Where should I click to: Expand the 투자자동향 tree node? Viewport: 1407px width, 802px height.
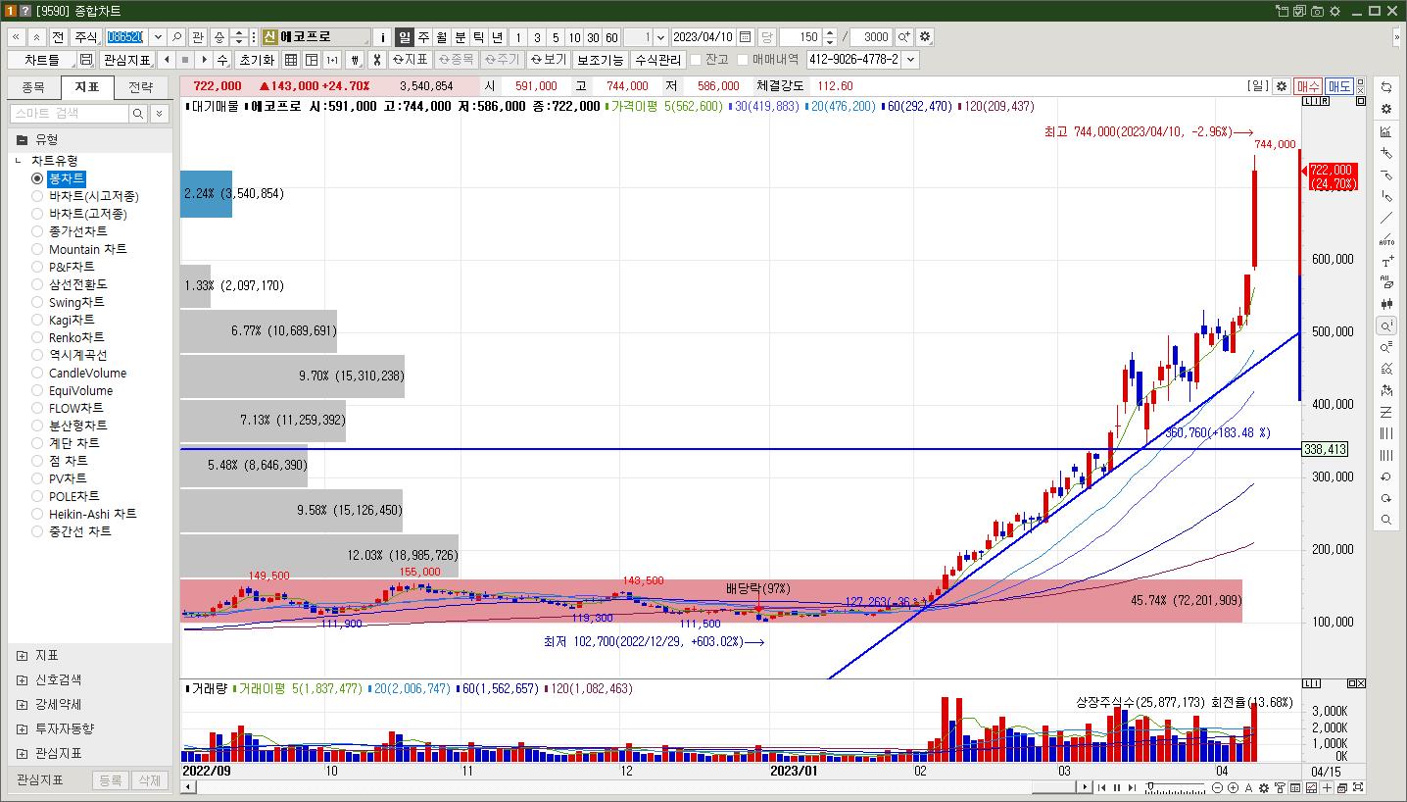coord(22,728)
